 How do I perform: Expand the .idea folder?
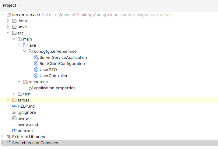coord(8,21)
